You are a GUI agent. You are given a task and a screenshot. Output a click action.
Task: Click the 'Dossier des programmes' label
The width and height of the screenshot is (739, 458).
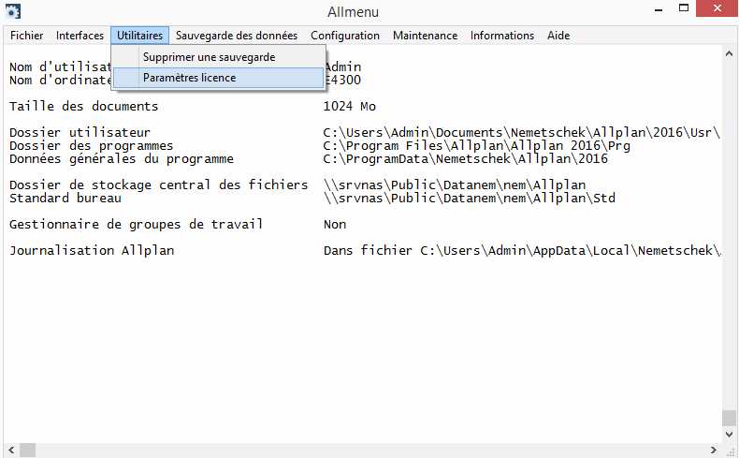click(x=92, y=146)
